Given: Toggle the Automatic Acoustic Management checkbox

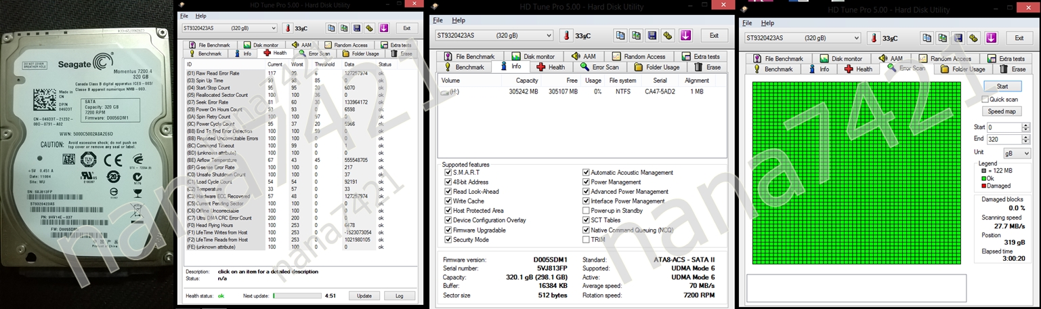Looking at the screenshot, I should [586, 172].
